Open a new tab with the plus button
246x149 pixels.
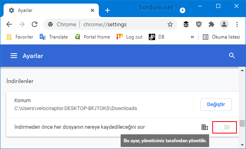coord(108,10)
